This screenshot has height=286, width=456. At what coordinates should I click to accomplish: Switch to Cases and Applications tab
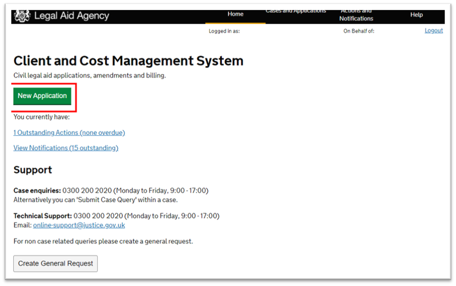click(296, 11)
